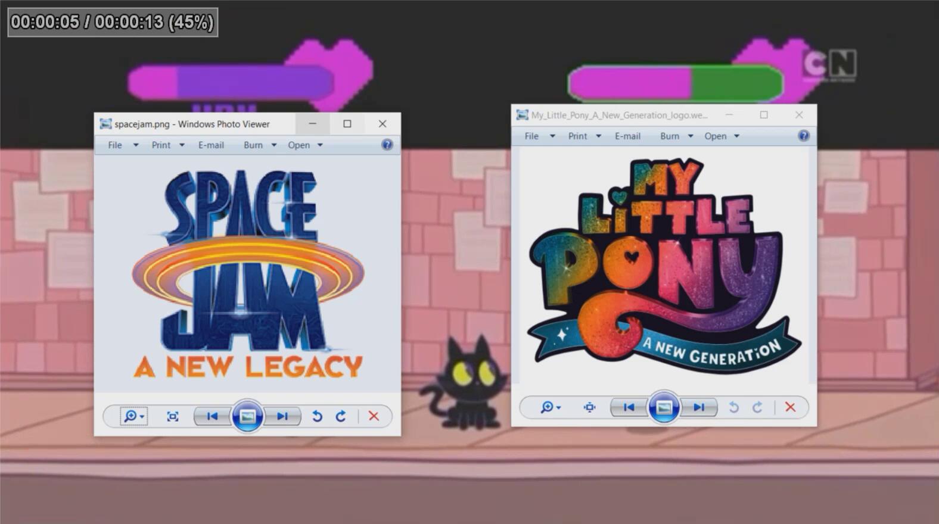
Task: Open File menu in spacejam.png window
Action: [115, 145]
